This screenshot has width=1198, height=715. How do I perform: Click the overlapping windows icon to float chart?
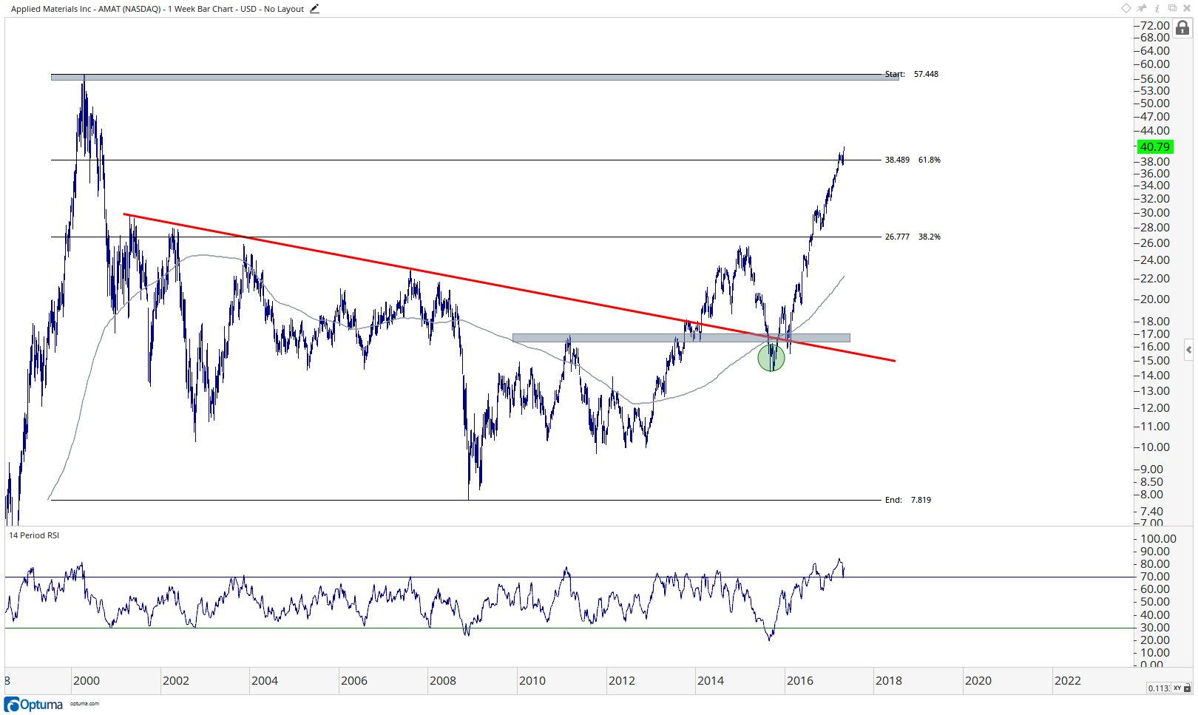click(1172, 8)
